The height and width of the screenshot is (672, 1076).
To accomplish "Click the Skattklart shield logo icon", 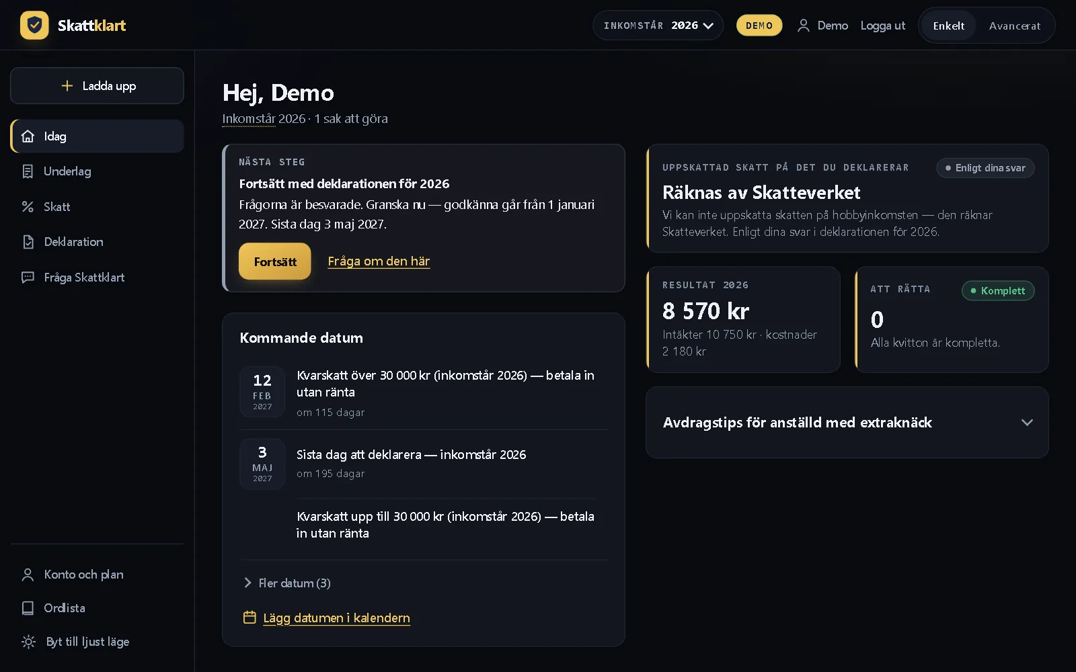I will [34, 26].
